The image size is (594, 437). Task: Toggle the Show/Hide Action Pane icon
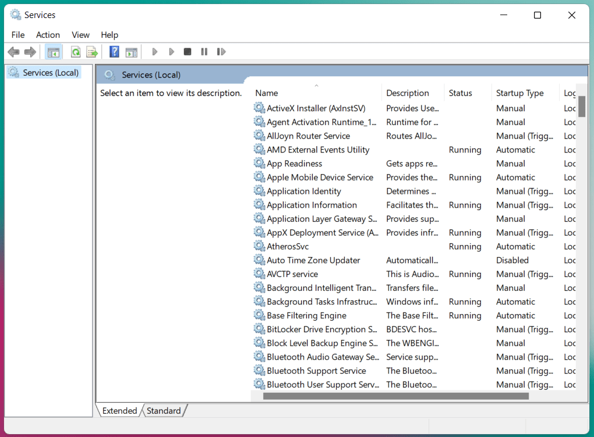131,52
